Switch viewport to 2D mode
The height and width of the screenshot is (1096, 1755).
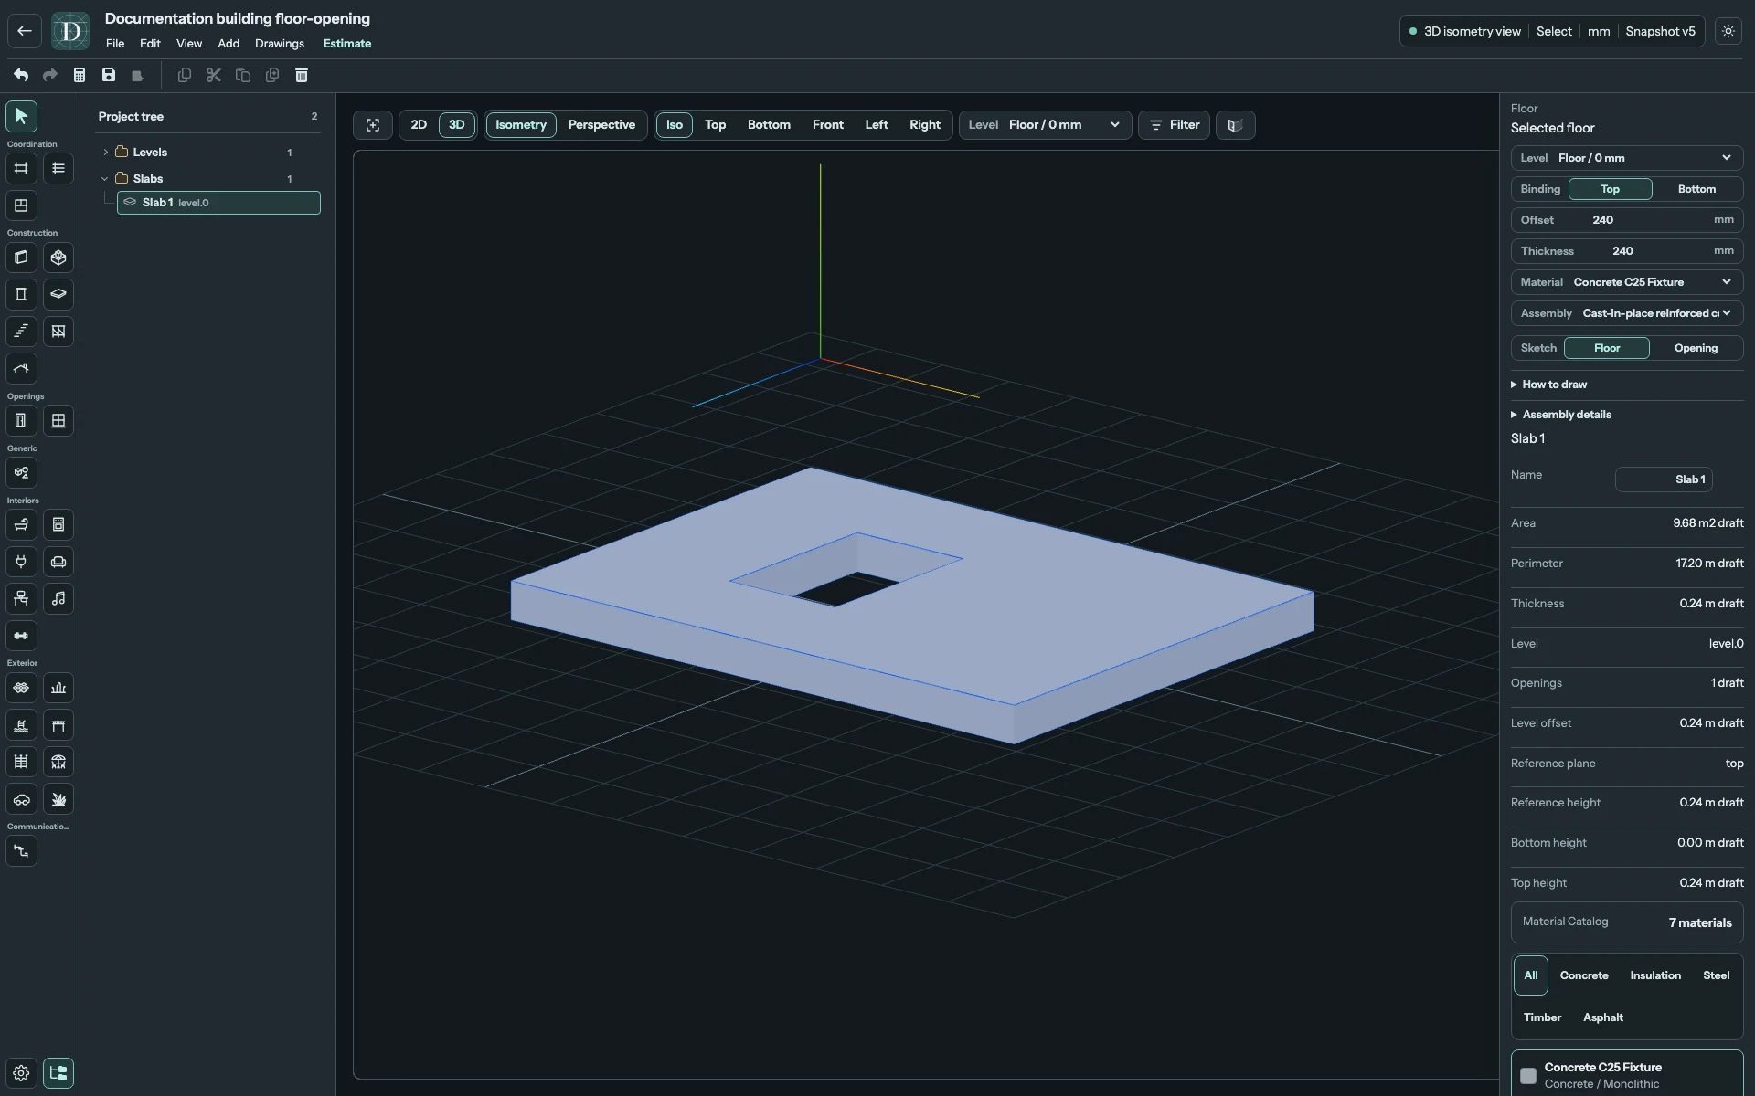tap(419, 125)
